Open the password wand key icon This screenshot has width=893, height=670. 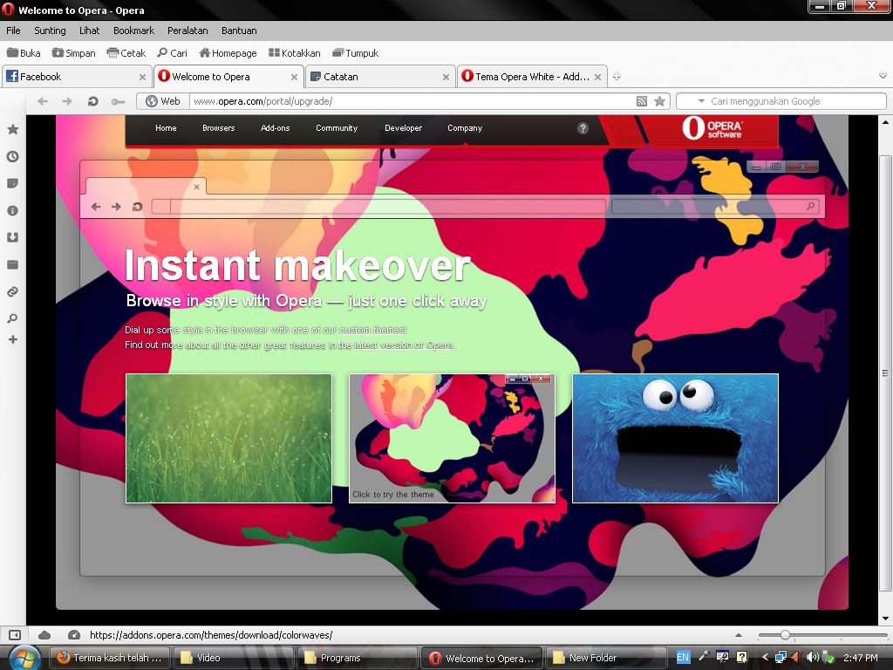pos(118,101)
